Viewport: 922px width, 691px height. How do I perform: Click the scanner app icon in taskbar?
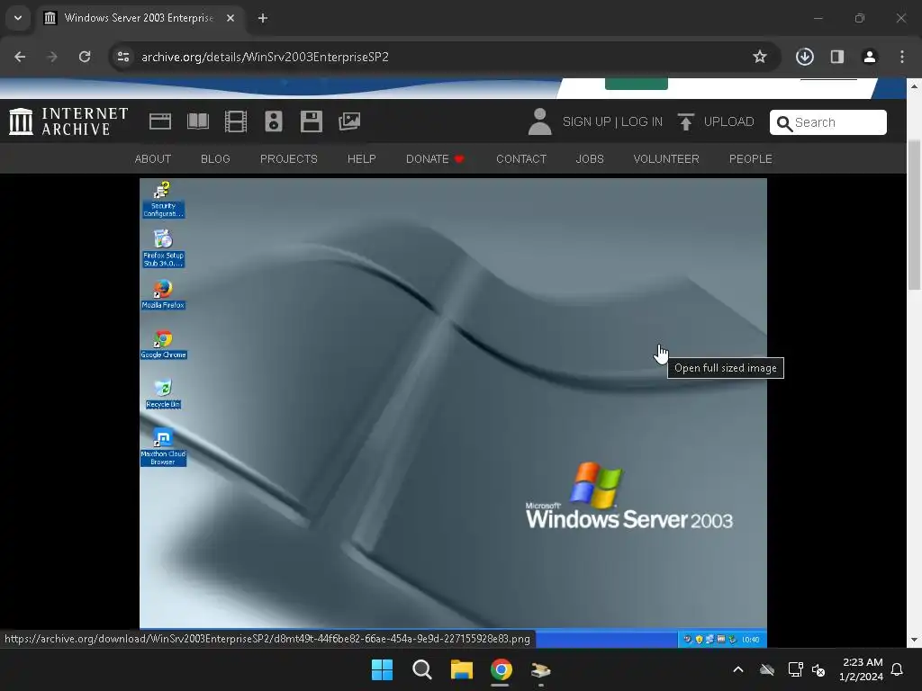[540, 669]
